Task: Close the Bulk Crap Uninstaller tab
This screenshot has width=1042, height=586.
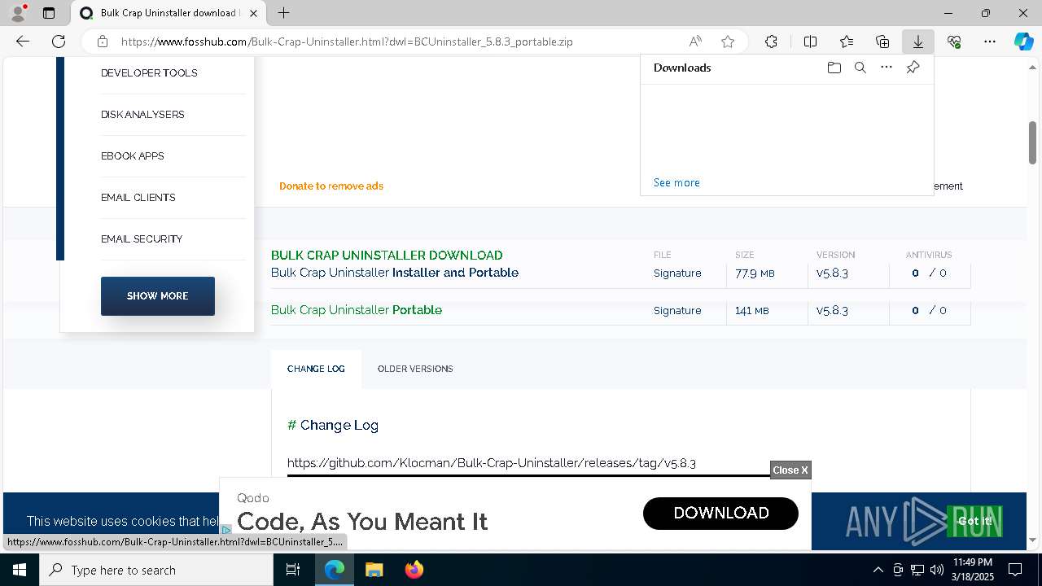Action: tap(255, 13)
